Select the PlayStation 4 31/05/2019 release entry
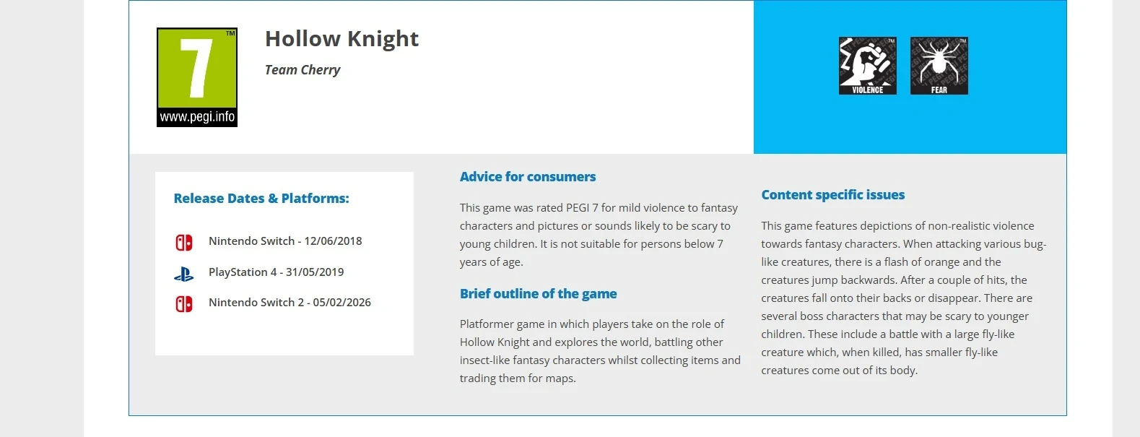 click(x=276, y=272)
